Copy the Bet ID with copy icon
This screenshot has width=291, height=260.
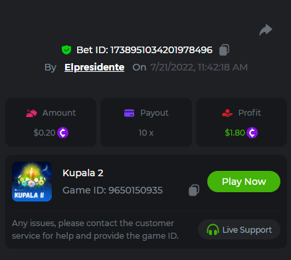tap(224, 50)
